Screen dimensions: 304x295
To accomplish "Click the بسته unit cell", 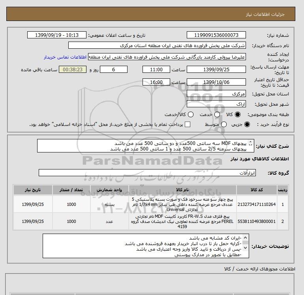I will click(109, 204).
